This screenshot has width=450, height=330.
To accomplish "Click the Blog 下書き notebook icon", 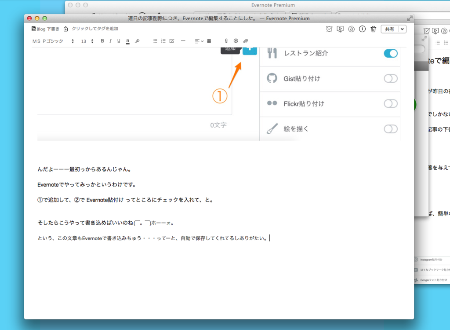I will pos(33,29).
